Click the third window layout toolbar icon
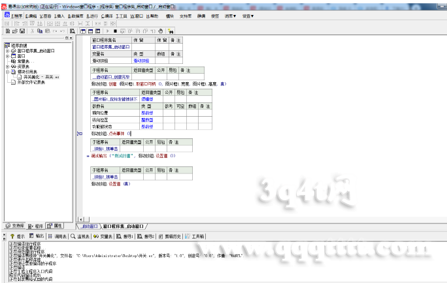The height and width of the screenshot is (283, 447). tap(98, 31)
